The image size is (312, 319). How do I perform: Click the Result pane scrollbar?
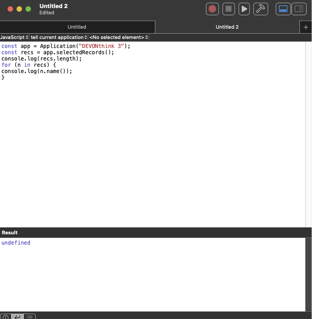(308, 274)
